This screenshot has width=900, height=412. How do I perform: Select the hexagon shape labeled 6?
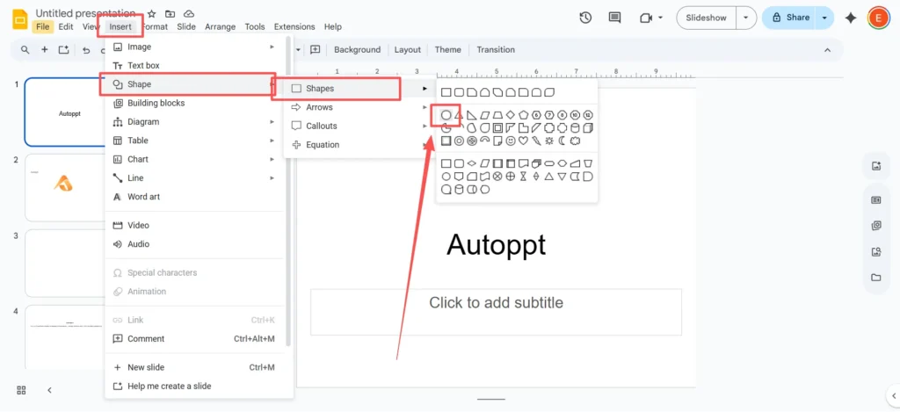[x=537, y=115]
